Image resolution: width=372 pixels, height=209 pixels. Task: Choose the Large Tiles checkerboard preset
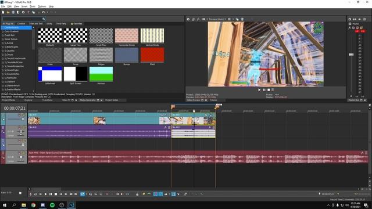tap(76, 35)
